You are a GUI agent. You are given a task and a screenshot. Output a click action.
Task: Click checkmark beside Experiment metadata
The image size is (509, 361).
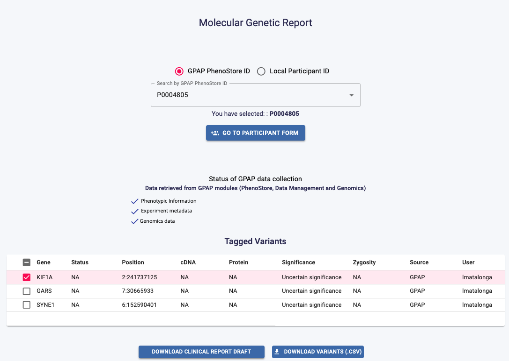tap(135, 211)
